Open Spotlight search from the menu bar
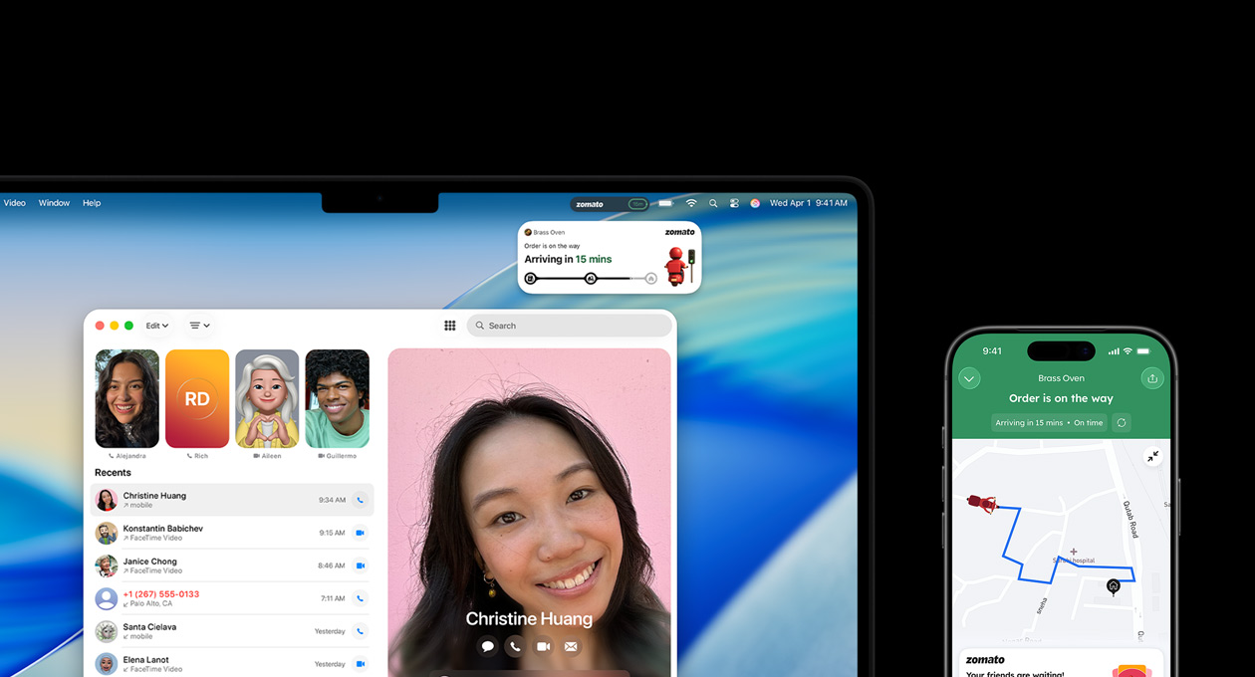 (x=713, y=203)
